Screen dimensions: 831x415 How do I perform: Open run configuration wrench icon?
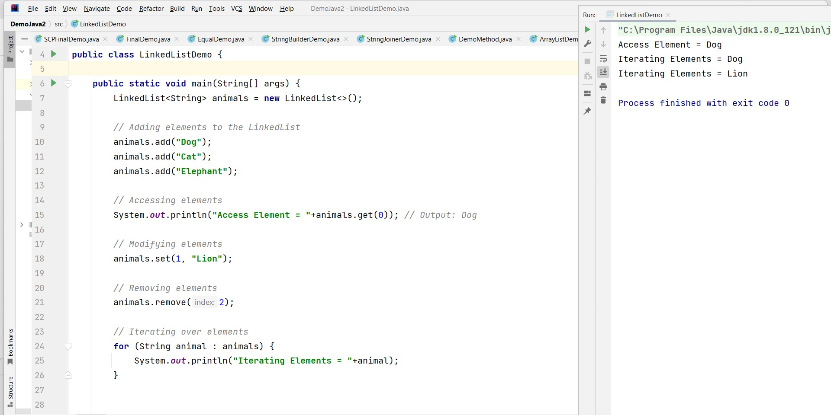(x=587, y=44)
